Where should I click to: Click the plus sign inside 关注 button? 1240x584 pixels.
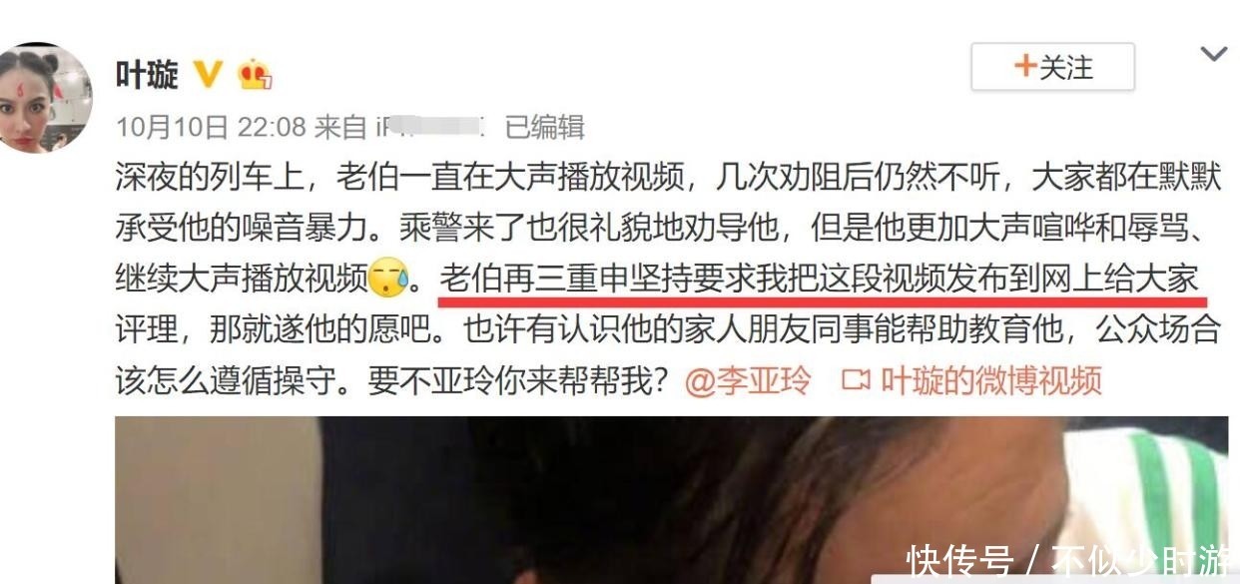point(1025,67)
